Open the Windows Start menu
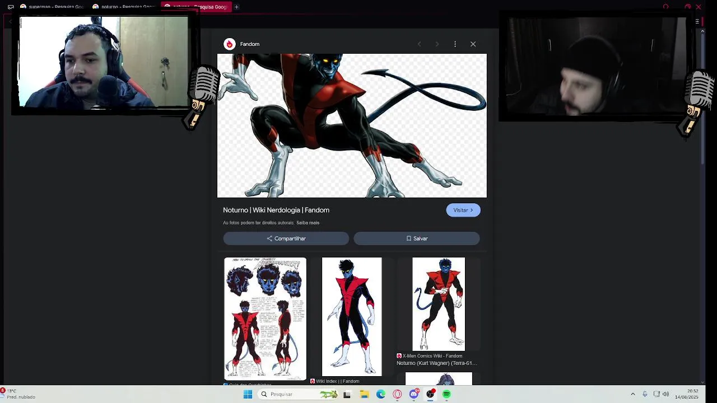Viewport: 717px width, 403px height. tap(248, 394)
